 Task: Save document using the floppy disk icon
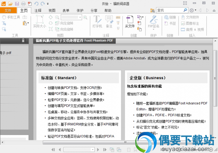click(x=17, y=4)
